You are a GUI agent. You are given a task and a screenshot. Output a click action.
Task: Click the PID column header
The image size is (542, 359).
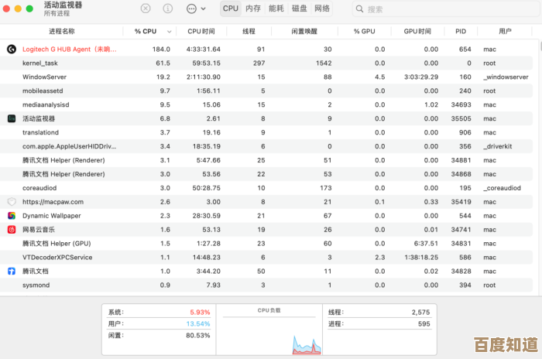461,31
